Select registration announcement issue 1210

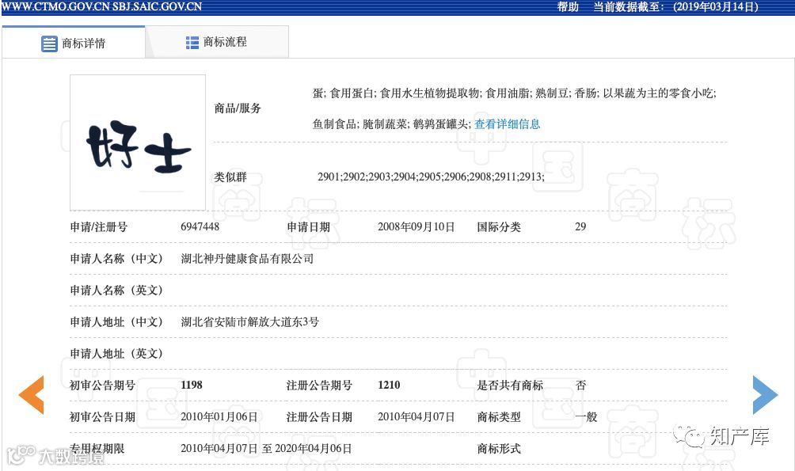point(389,386)
